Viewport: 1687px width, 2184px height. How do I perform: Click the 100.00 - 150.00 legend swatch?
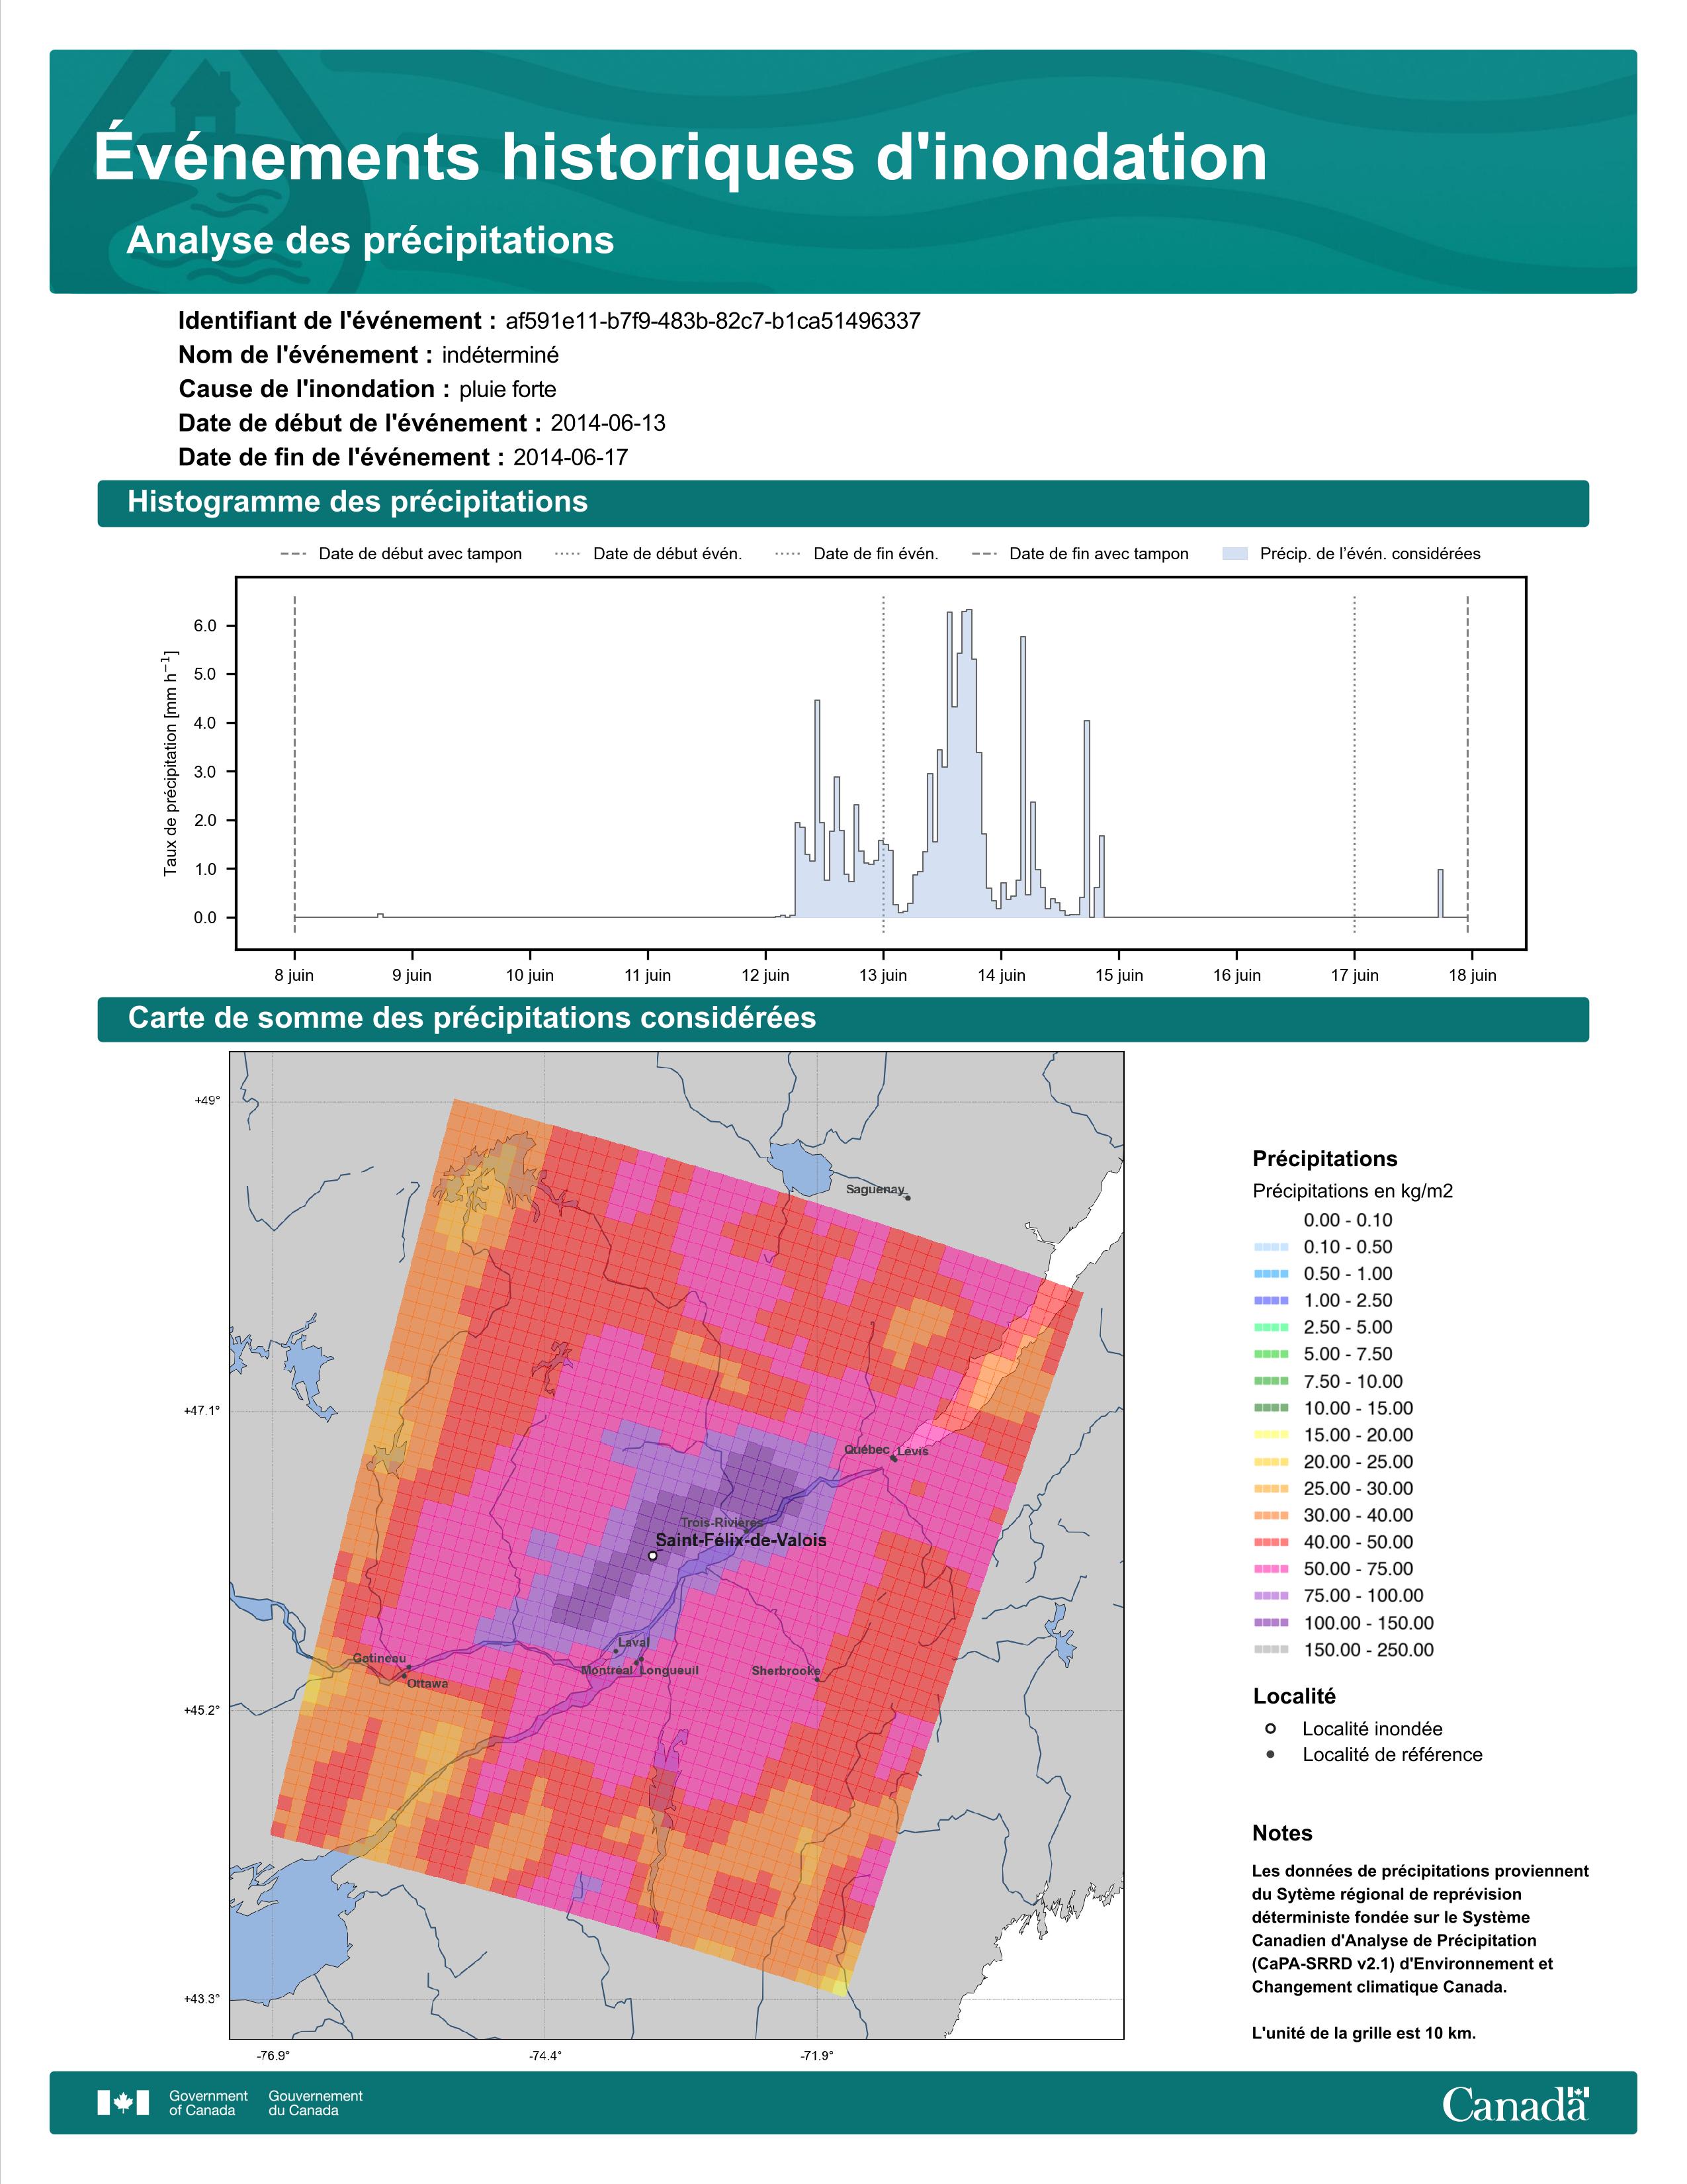(1272, 1624)
